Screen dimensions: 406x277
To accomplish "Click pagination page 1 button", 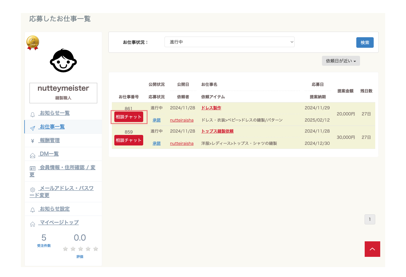I will click(x=370, y=219).
